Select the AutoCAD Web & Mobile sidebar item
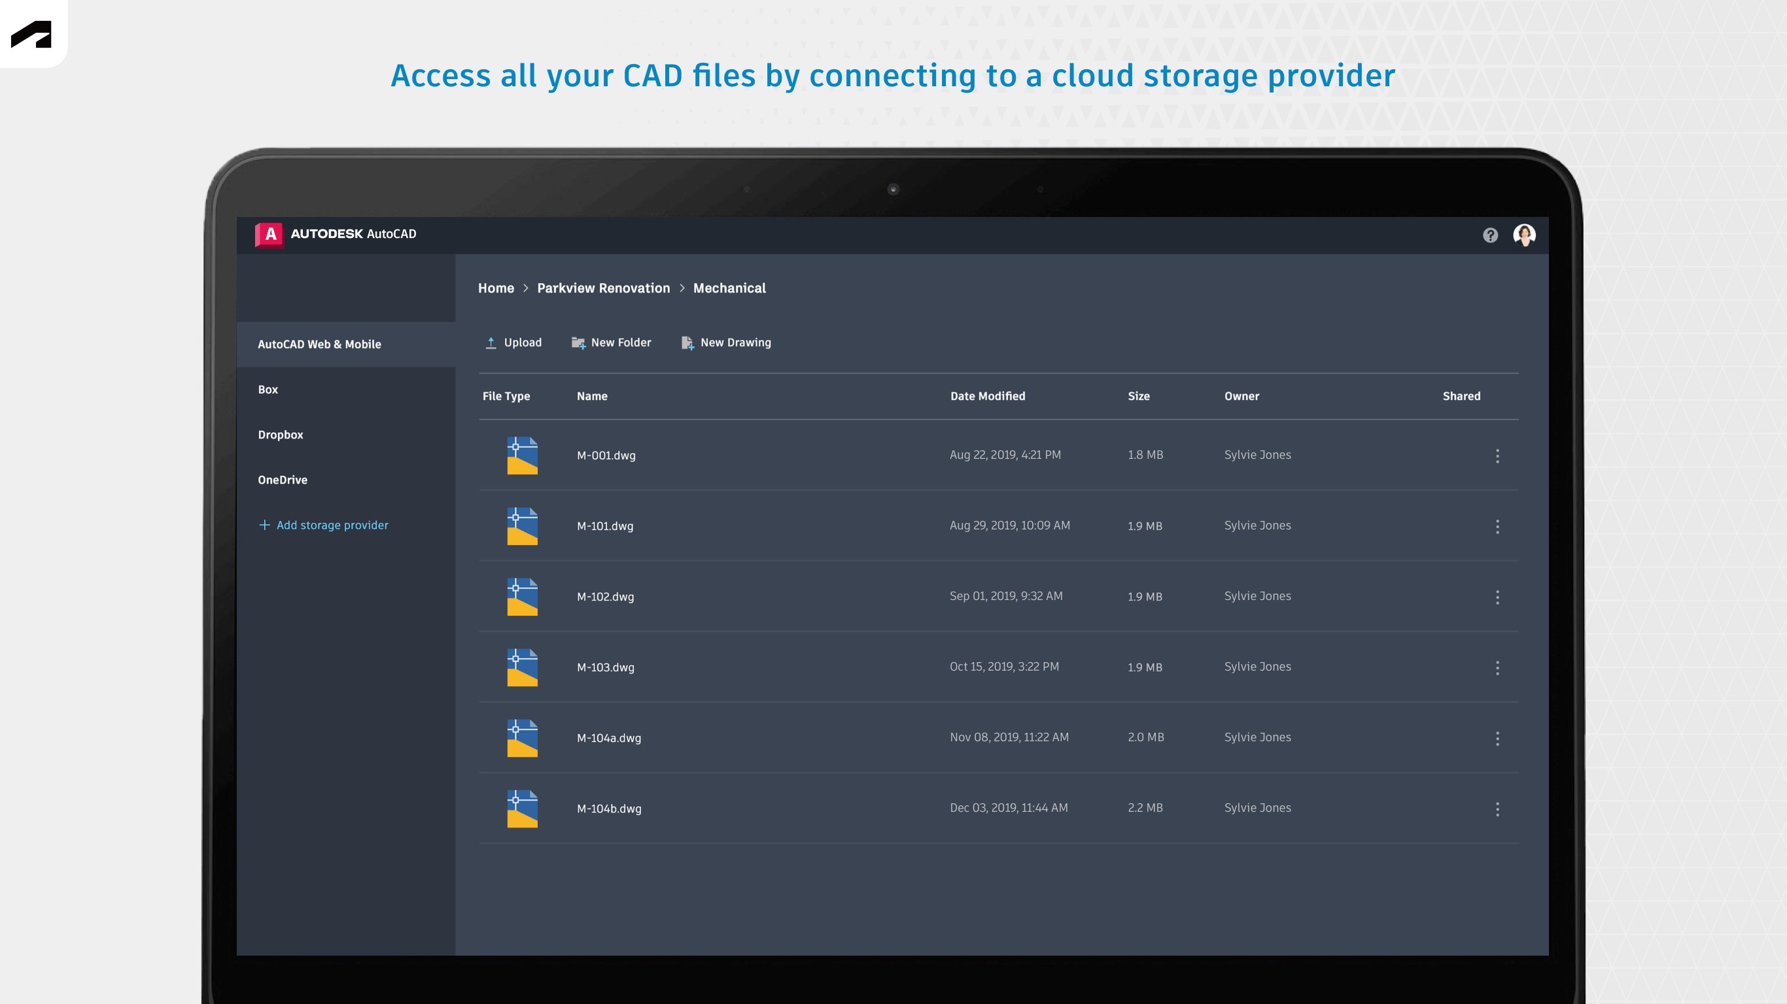The width and height of the screenshot is (1787, 1004). coord(319,344)
